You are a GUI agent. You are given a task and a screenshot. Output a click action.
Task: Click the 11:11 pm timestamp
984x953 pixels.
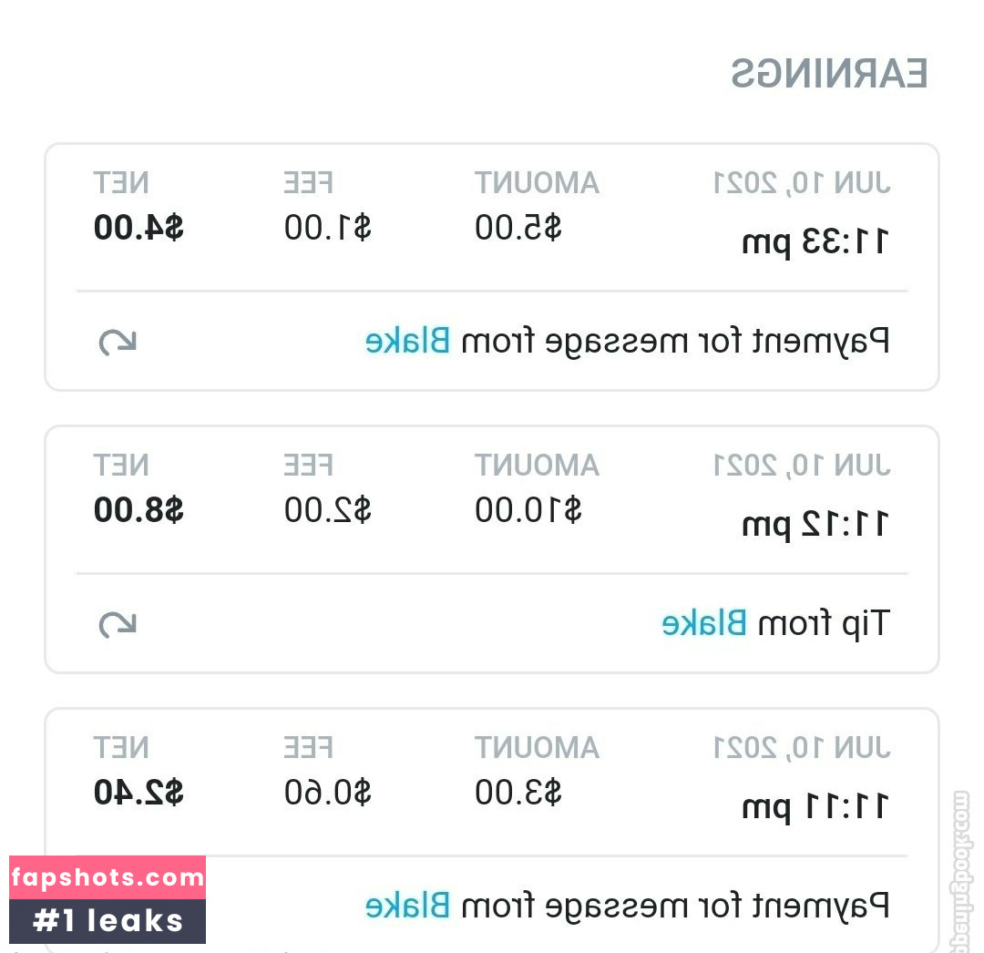[x=815, y=808]
